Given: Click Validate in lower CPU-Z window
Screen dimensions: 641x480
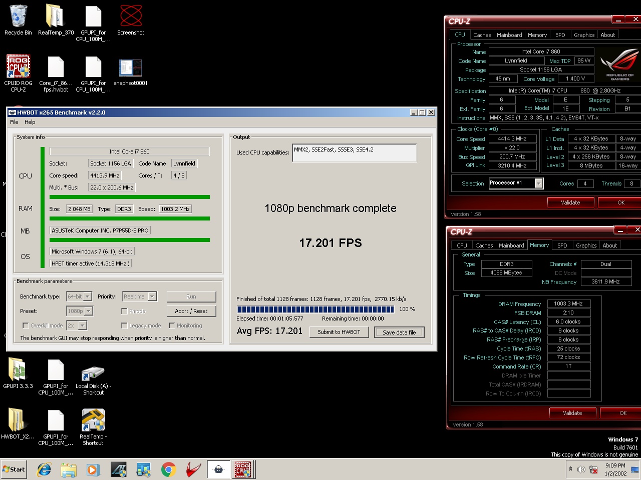Looking at the screenshot, I should click(x=572, y=413).
